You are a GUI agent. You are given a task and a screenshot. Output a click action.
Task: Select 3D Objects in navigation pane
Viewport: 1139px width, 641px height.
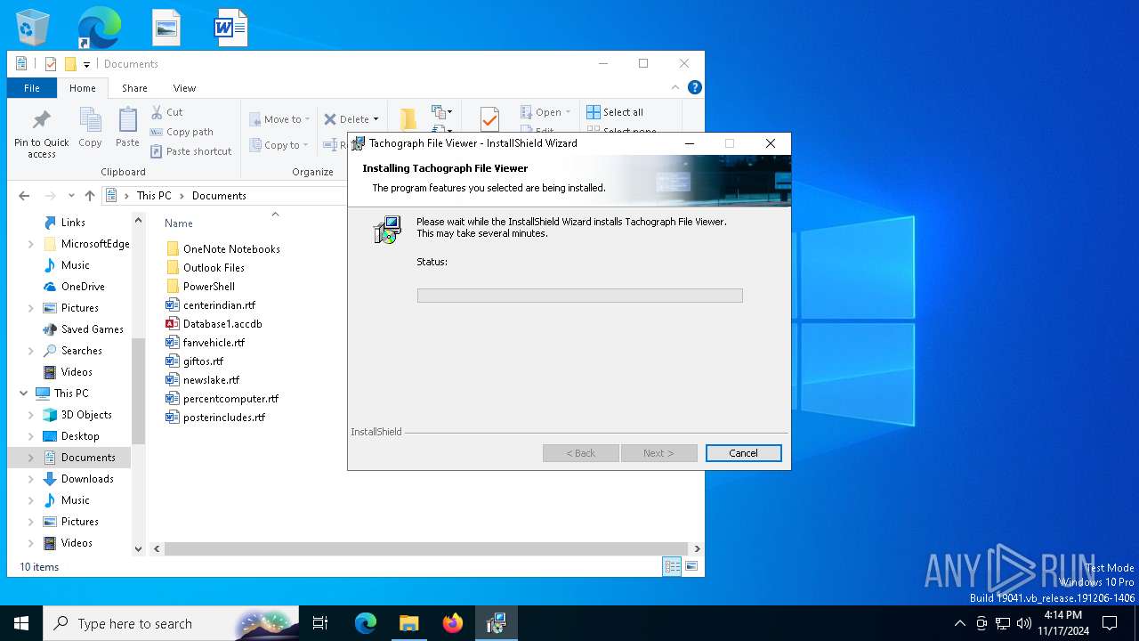coord(86,415)
